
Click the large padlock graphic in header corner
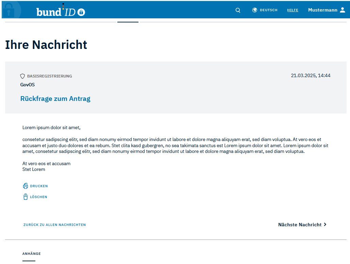point(10,10)
